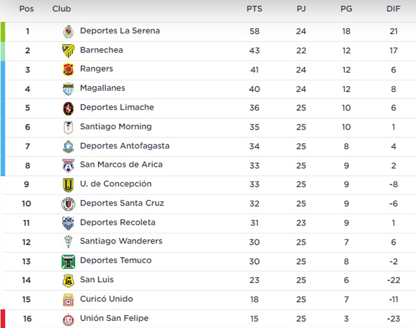Click the Curicó Unido crest icon
Viewport: 416px width, 328px height.
click(69, 300)
